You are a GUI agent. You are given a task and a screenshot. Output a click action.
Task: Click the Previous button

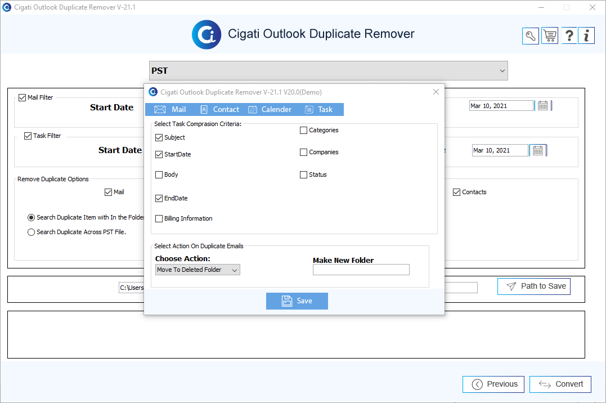[493, 384]
